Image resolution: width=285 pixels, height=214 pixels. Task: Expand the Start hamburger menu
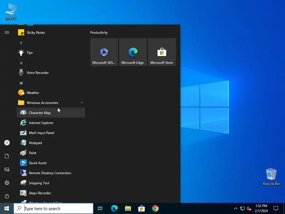7,33
